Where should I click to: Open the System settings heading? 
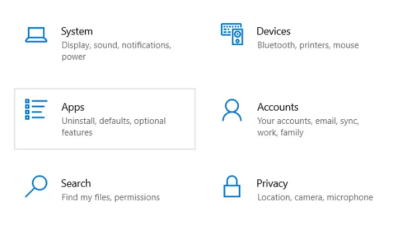coord(77,32)
